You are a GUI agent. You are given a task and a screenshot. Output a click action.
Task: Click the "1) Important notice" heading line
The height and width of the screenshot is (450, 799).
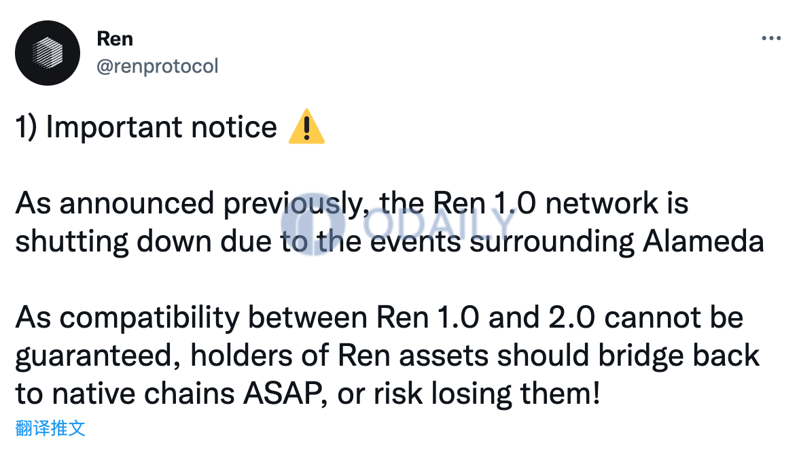point(146,127)
